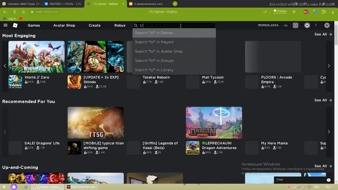Open the Tatakai Reborn game title
Viewport: 338px width, 190px height.
point(156,78)
